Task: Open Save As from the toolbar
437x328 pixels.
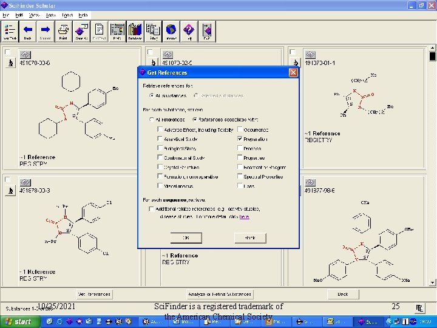Action: point(81,30)
